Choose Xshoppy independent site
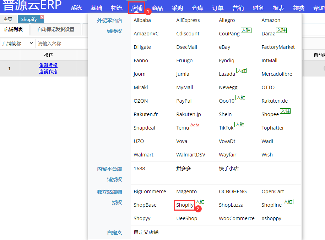 (271, 218)
